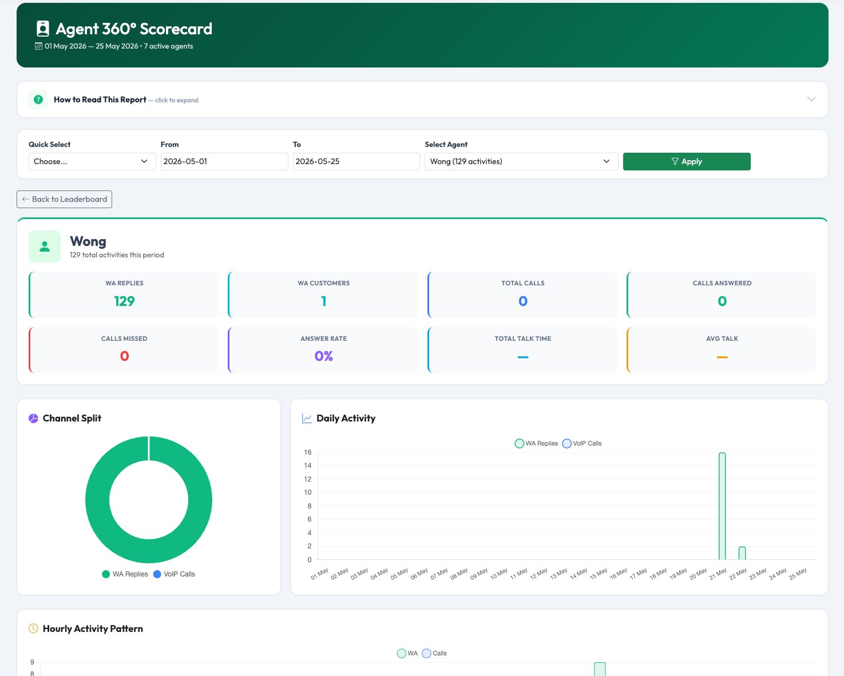Click the Calls Missed stat card

point(124,350)
